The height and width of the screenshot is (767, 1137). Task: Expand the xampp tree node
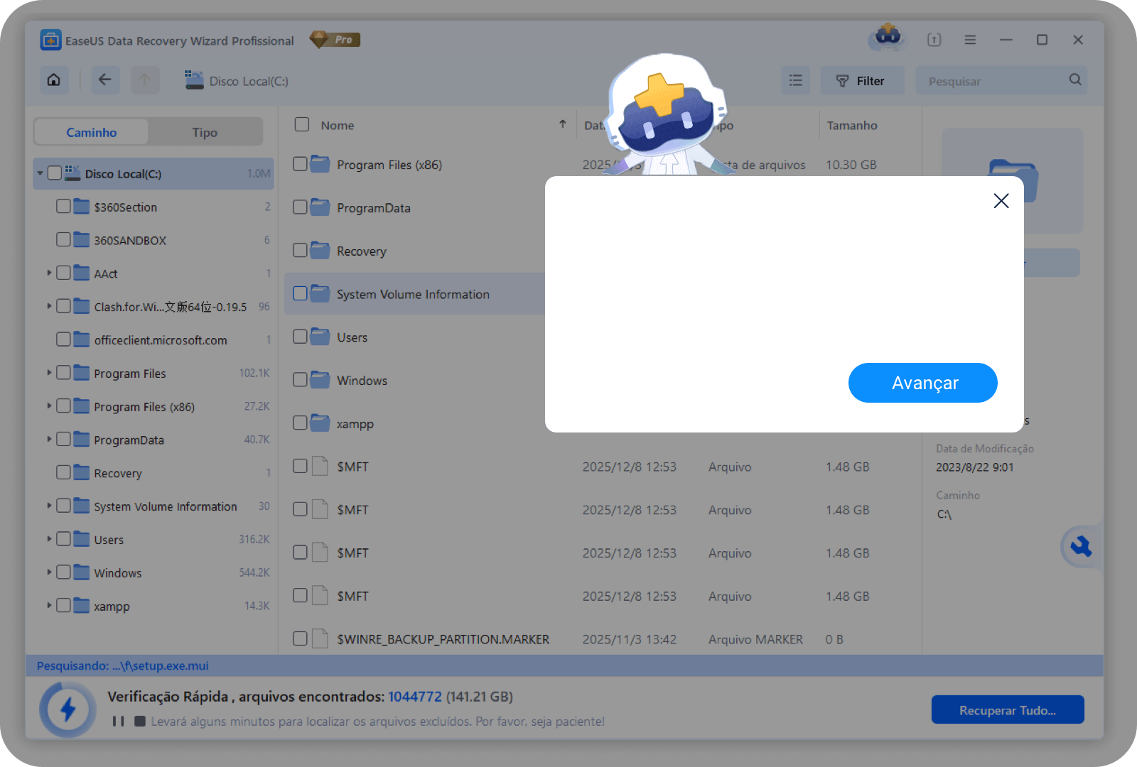point(49,606)
